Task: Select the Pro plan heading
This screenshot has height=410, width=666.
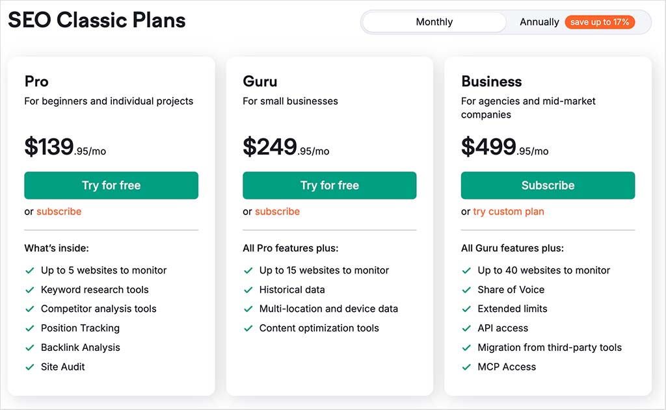Action: [36, 81]
